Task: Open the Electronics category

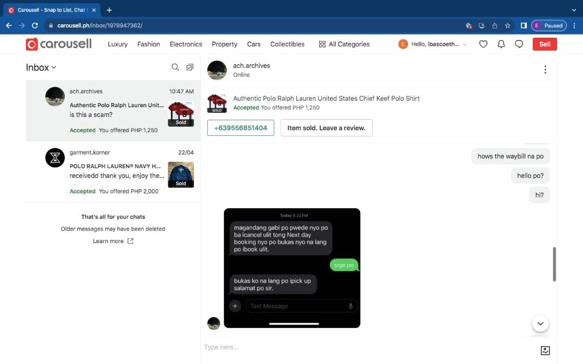Action: [x=186, y=44]
